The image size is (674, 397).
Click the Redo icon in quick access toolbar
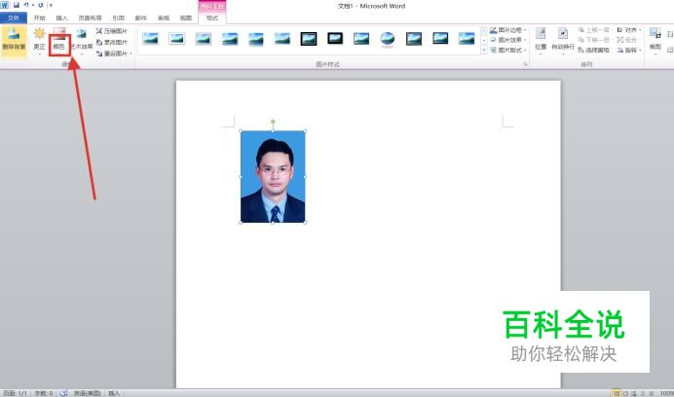41,5
